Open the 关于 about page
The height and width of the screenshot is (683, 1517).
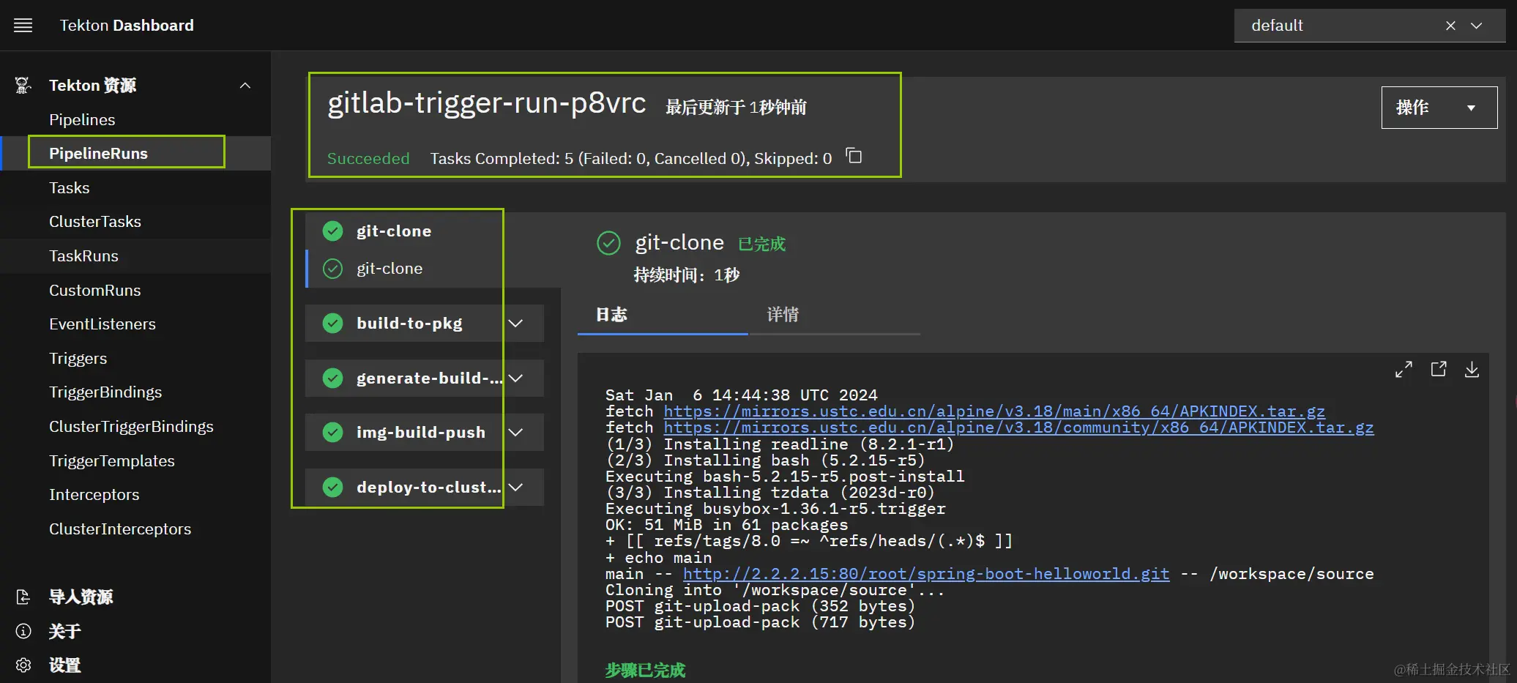(65, 631)
